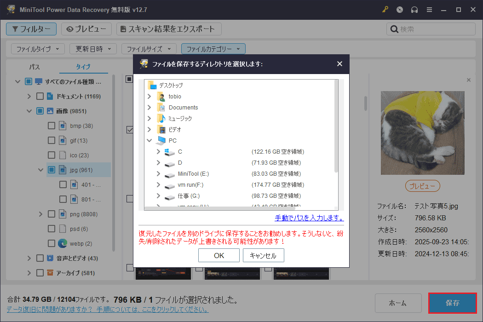Check the png (8808) checkbox
This screenshot has width=483, height=322.
[x=52, y=213]
